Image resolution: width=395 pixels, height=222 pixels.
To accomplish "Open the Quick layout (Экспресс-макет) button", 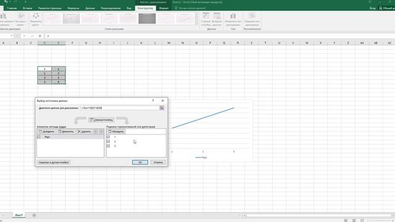I will [20, 20].
